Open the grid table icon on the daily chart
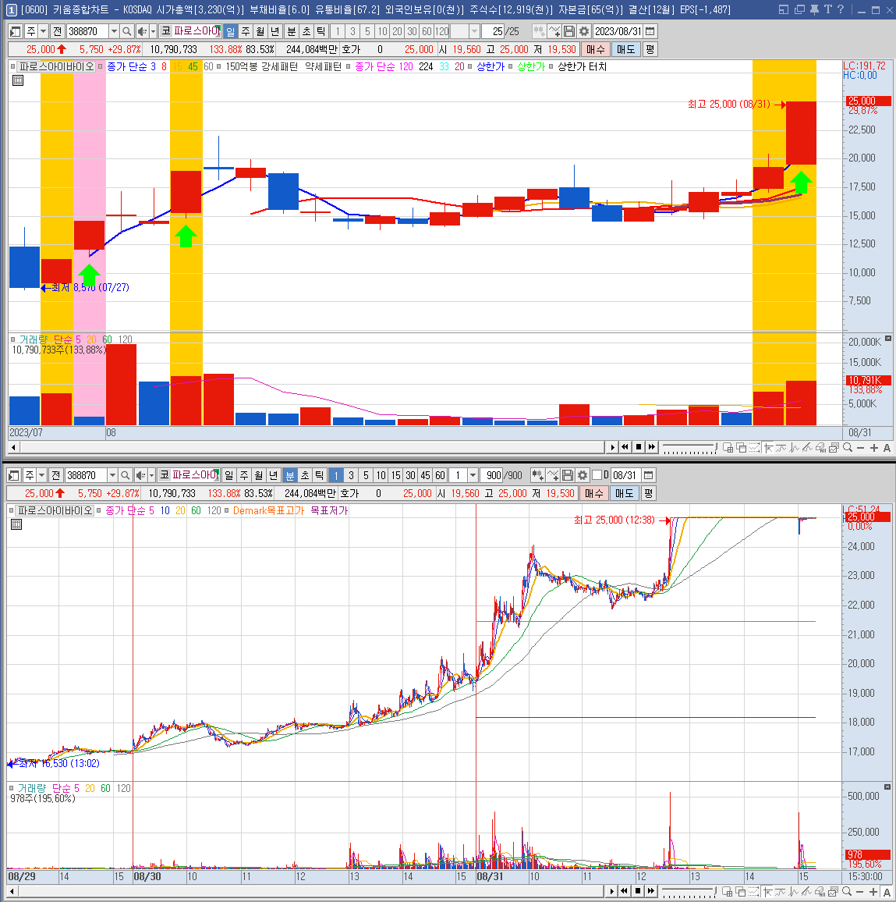 [x=18, y=80]
